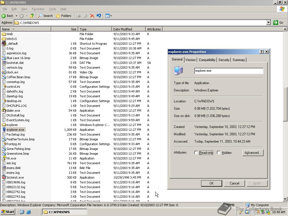Click the Undo toolbar icon
The image size is (288, 216).
click(99, 16)
